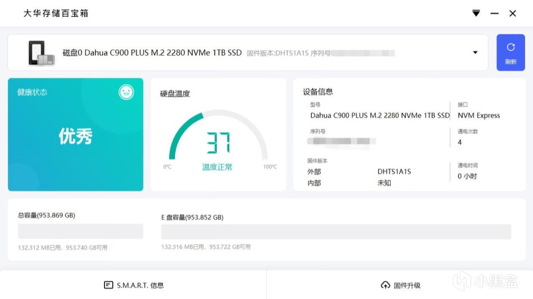Click the 温度正常 status label

click(217, 167)
